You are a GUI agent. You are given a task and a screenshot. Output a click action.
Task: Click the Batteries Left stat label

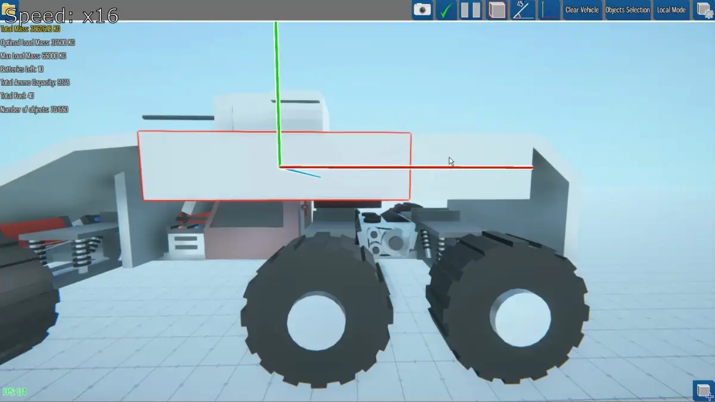coord(21,69)
